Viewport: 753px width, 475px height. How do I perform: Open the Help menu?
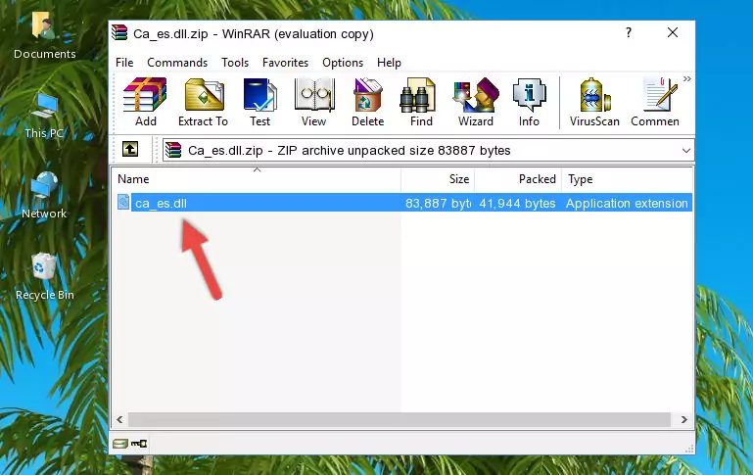click(x=389, y=63)
